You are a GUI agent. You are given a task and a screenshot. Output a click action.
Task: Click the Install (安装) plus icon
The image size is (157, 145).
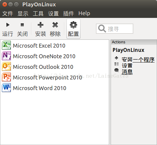[x=41, y=25]
